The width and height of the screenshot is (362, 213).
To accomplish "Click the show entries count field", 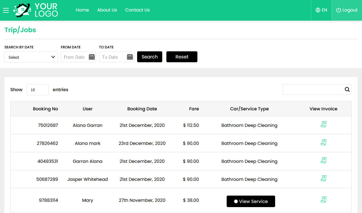I will tap(38, 90).
